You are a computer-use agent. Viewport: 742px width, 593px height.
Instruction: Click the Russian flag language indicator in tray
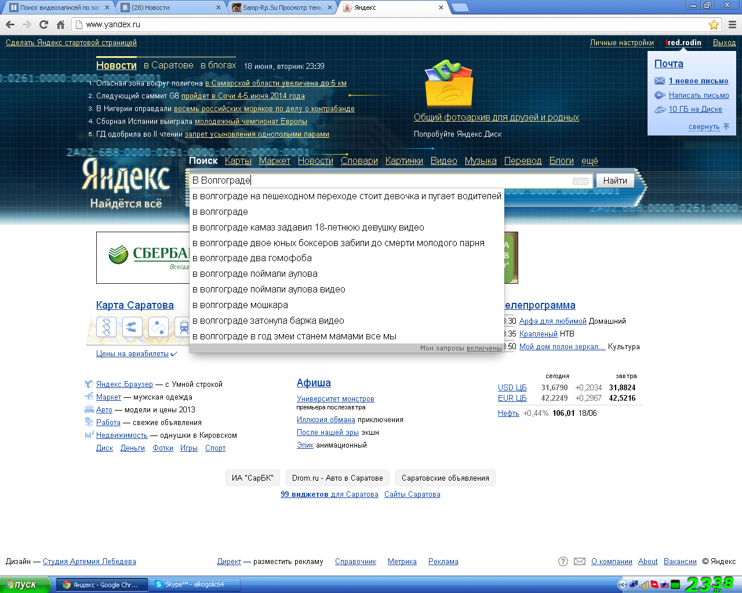664,585
